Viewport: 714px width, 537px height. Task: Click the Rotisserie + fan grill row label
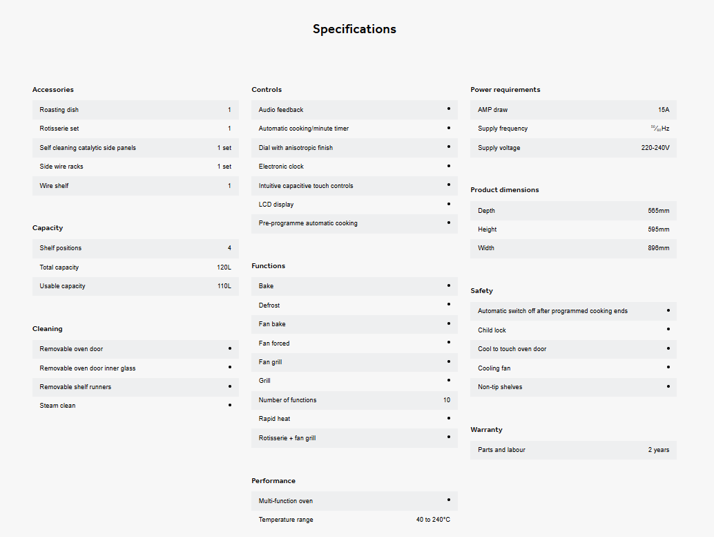[x=287, y=438]
